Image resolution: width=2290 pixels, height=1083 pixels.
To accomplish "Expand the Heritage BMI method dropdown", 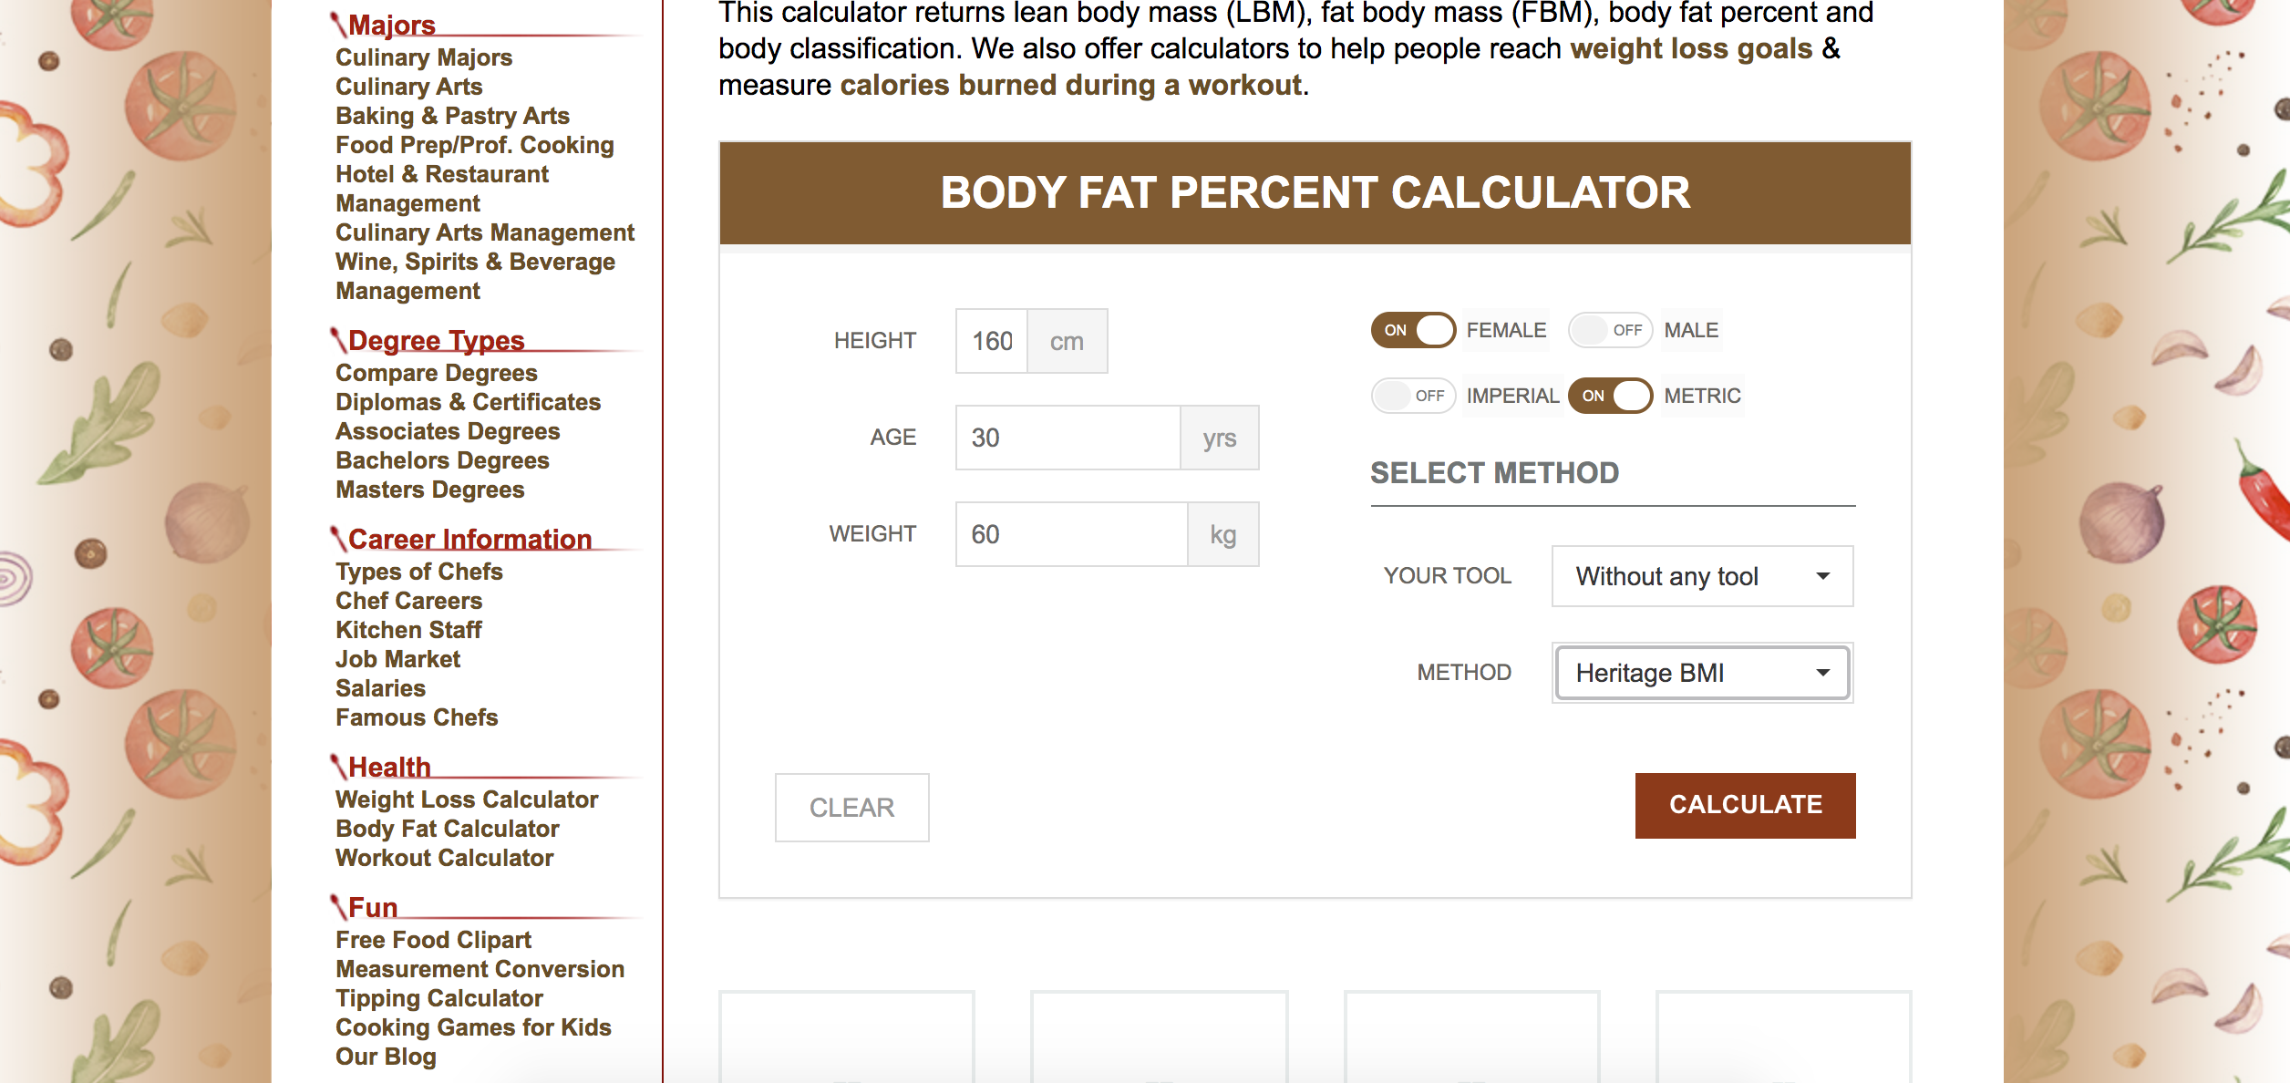I will pos(1701,673).
